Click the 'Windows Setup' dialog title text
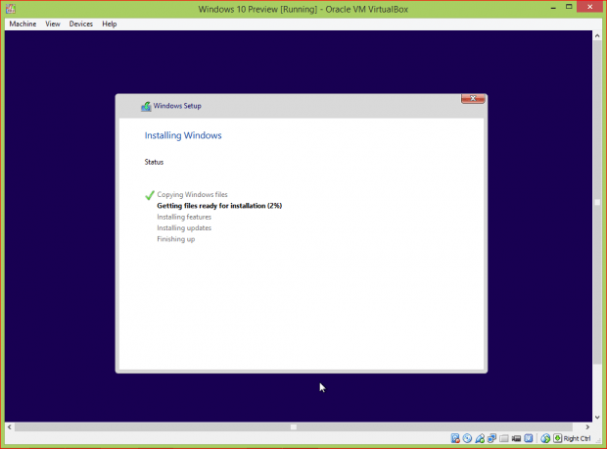This screenshot has width=607, height=449. pyautogui.click(x=177, y=106)
